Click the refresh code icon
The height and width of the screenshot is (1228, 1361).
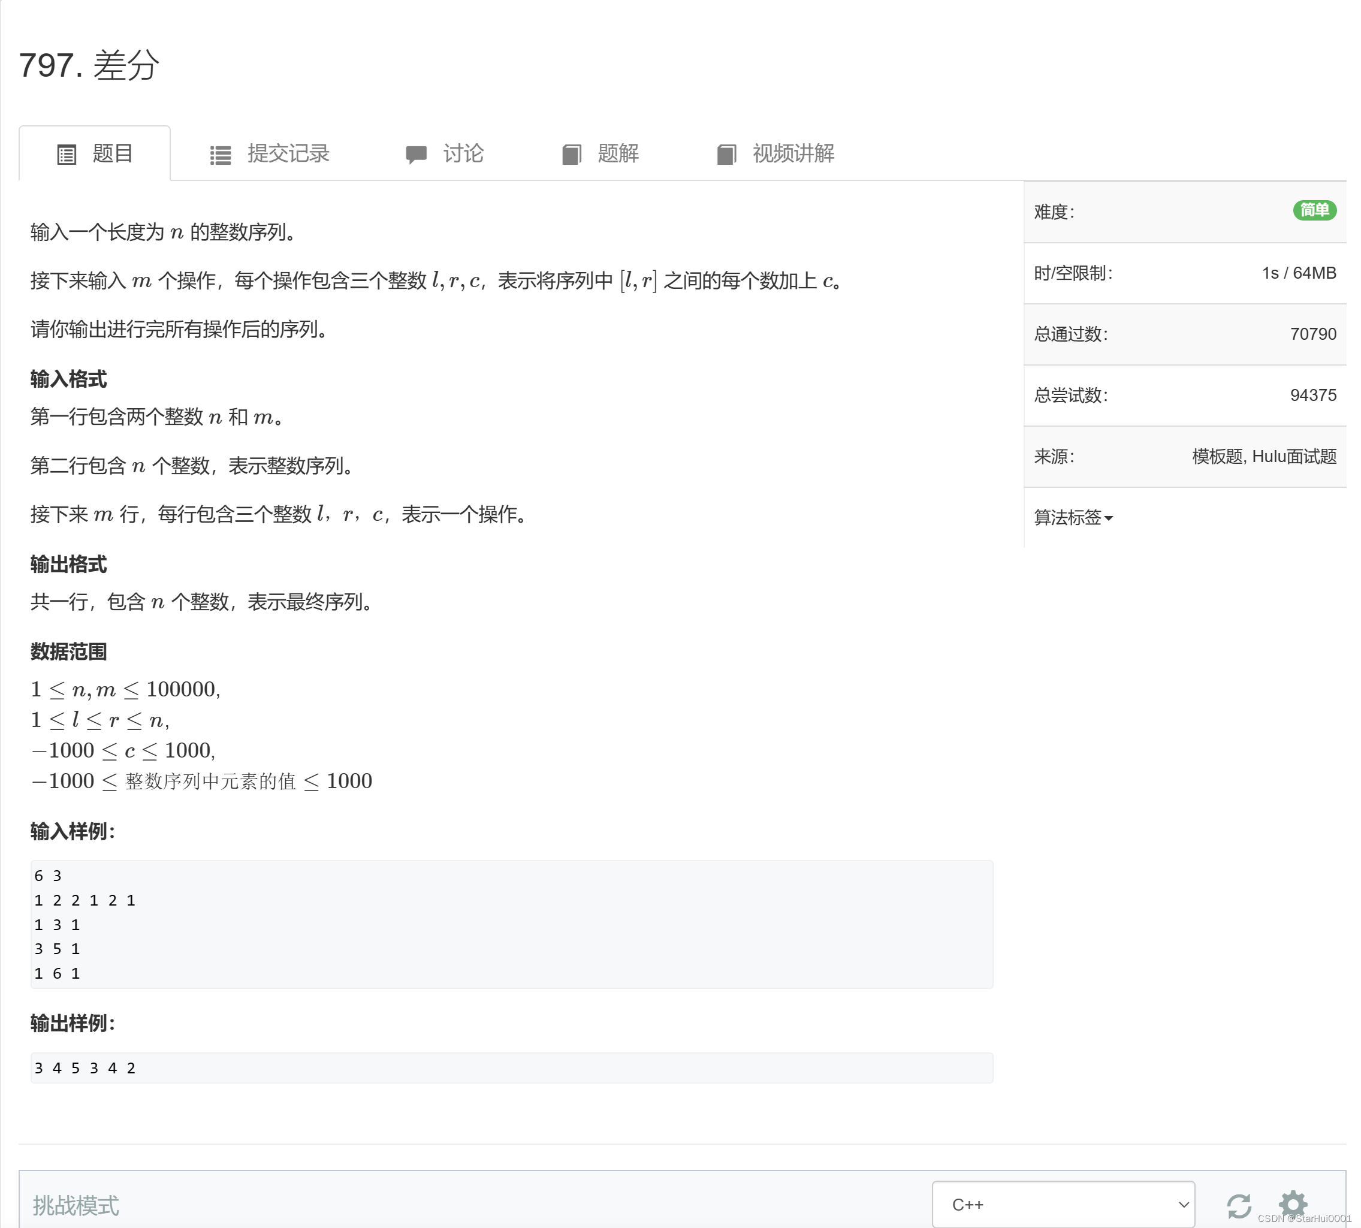[x=1238, y=1205]
